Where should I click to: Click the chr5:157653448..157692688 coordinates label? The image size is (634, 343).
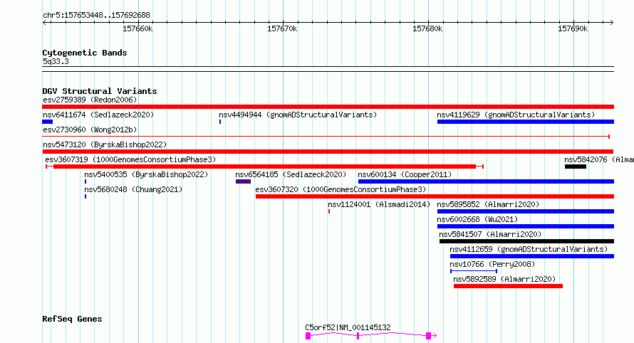[x=96, y=15]
